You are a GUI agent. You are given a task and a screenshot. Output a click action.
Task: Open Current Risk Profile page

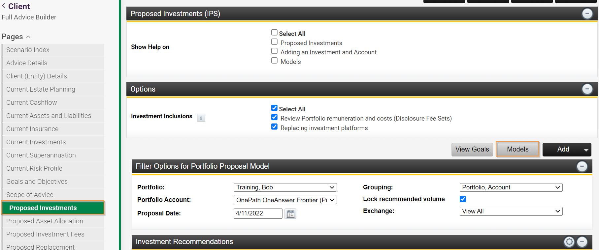tap(53, 169)
